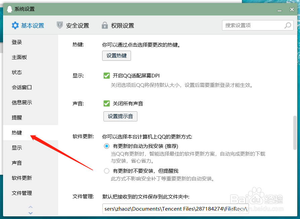This screenshot has width=300, height=219.
Task: Click text 你可以通过点击选择要更改的热键。
Action: click(x=141, y=45)
